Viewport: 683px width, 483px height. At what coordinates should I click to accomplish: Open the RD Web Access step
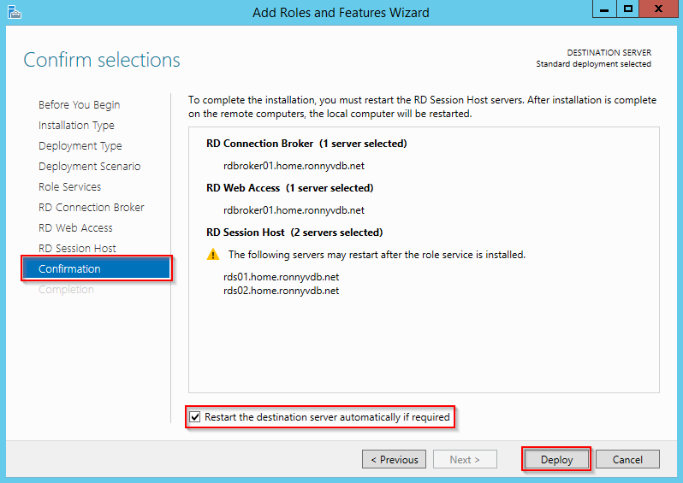(75, 228)
